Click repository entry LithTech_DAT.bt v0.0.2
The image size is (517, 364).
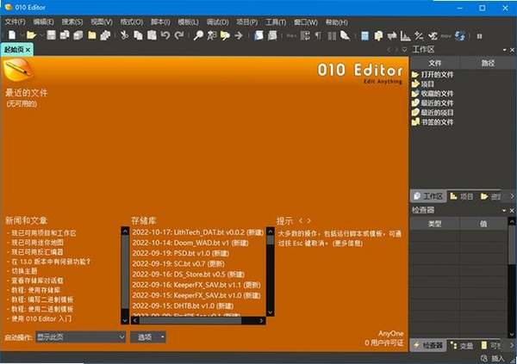[x=198, y=232]
